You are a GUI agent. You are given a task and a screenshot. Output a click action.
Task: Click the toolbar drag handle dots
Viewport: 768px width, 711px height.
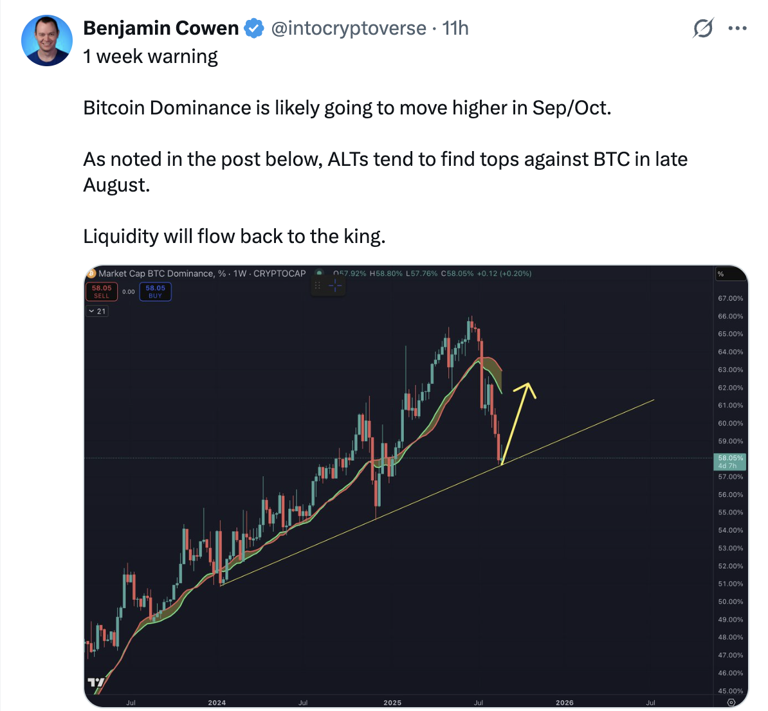(x=318, y=286)
